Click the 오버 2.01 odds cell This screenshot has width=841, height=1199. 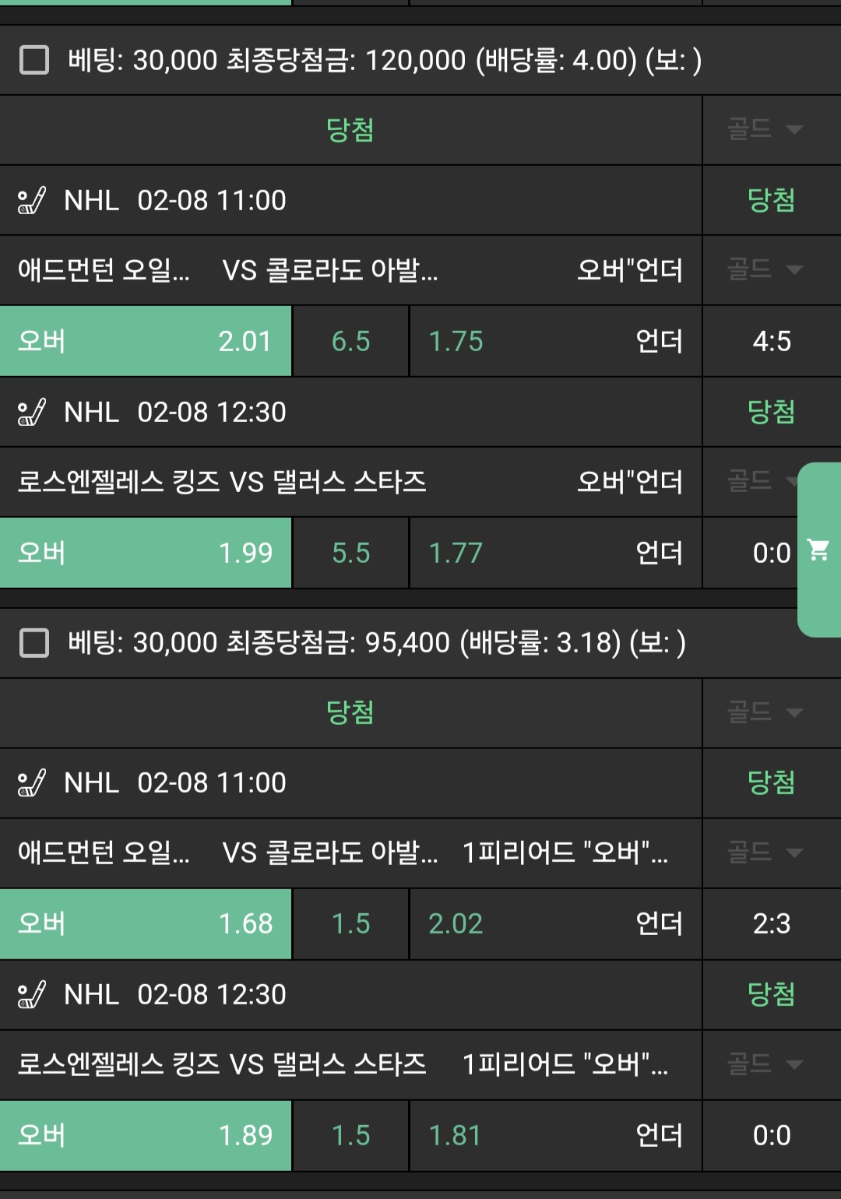(146, 341)
